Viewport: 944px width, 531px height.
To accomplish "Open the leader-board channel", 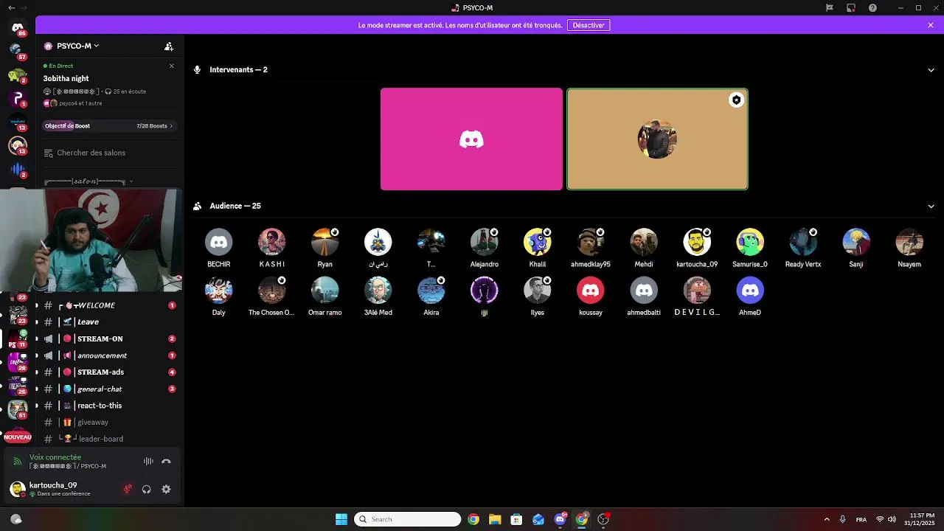I will [108, 439].
